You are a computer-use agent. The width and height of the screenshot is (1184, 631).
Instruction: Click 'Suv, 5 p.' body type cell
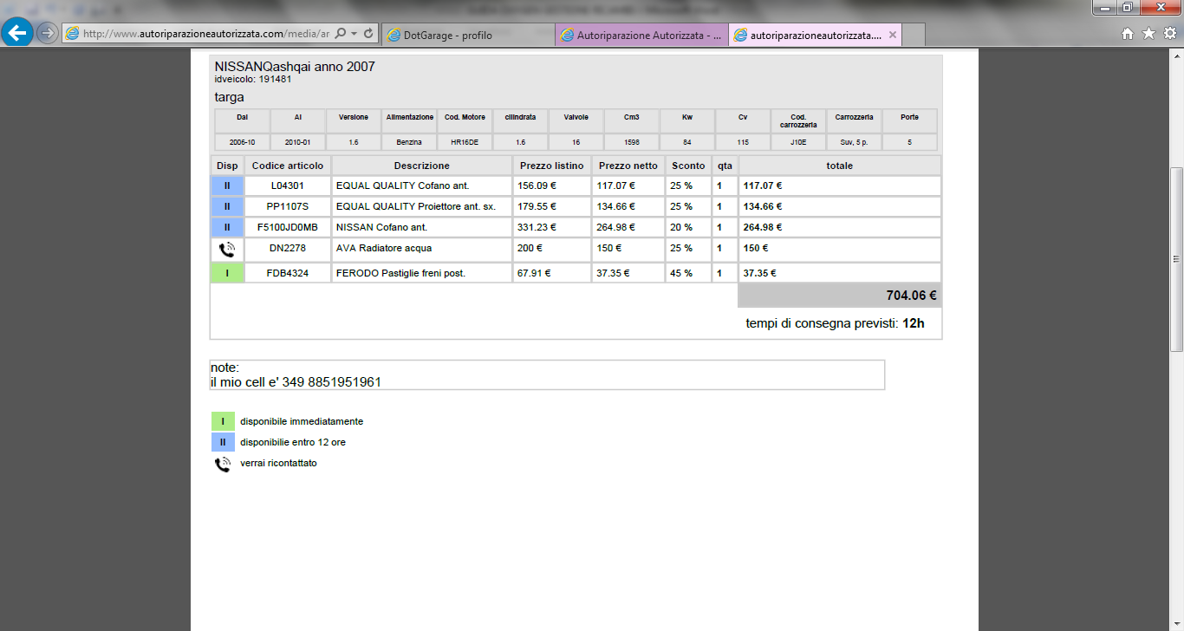click(x=854, y=141)
